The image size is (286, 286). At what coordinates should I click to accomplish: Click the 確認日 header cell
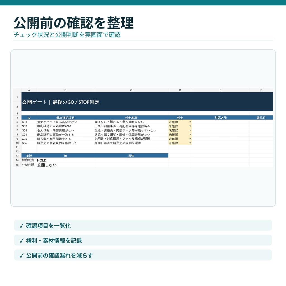[x=261, y=118]
